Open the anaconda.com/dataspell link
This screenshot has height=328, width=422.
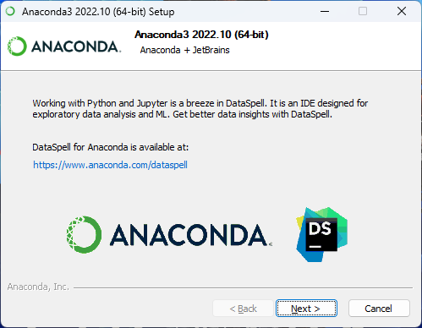click(110, 165)
